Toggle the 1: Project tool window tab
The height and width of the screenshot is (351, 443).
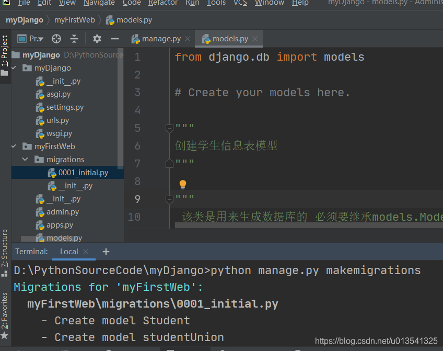pos(5,56)
